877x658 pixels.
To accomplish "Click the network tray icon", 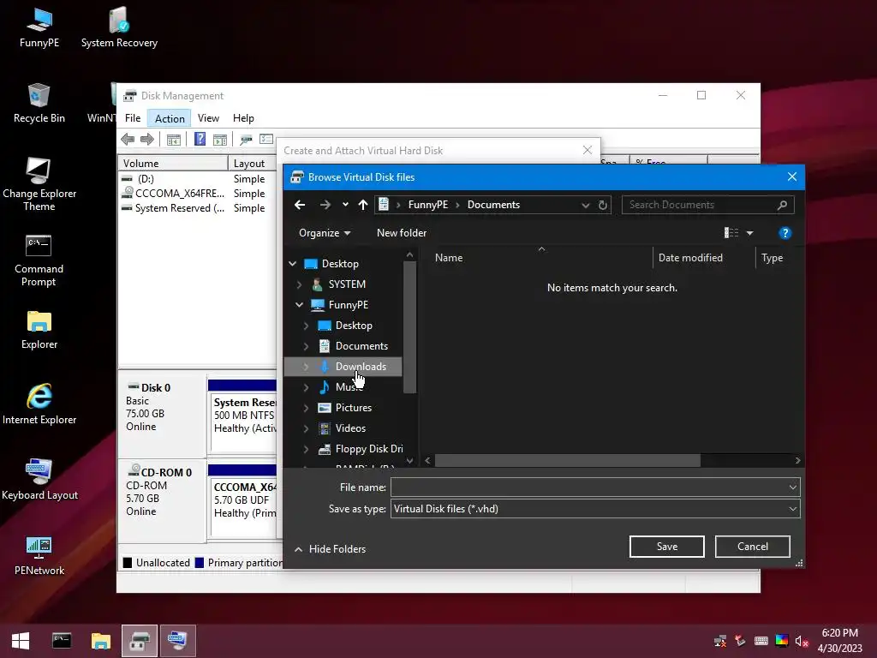I will [x=720, y=641].
